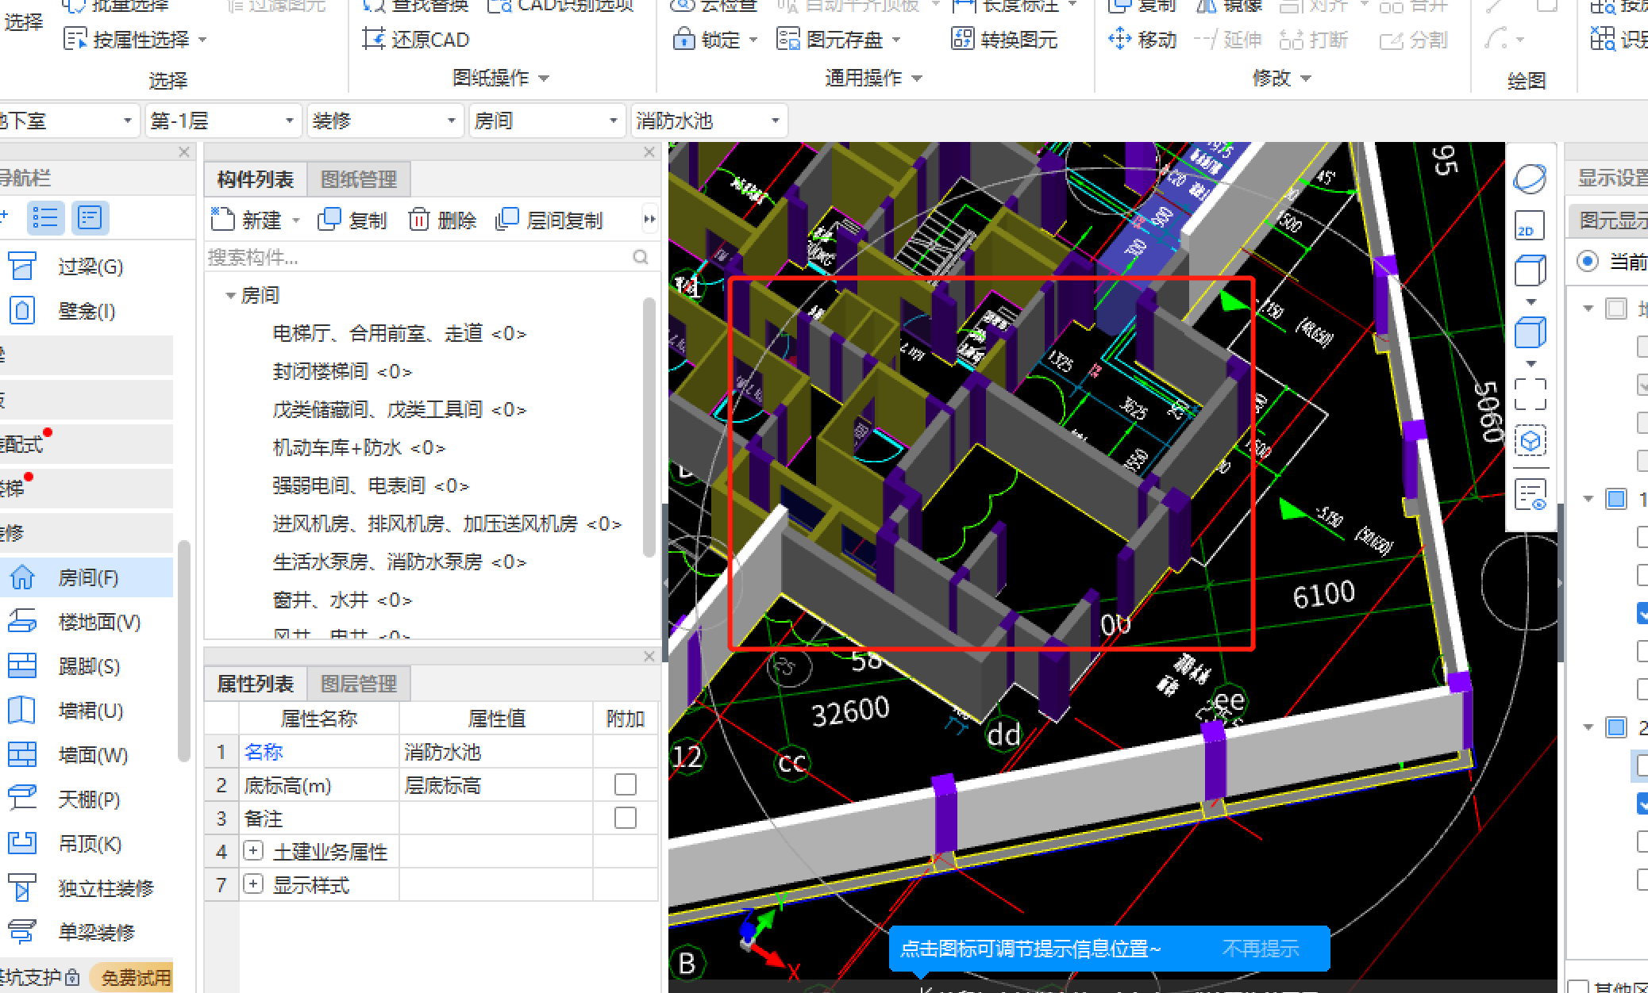Expand 土建业务属性 row
The image size is (1648, 993).
pos(253,851)
